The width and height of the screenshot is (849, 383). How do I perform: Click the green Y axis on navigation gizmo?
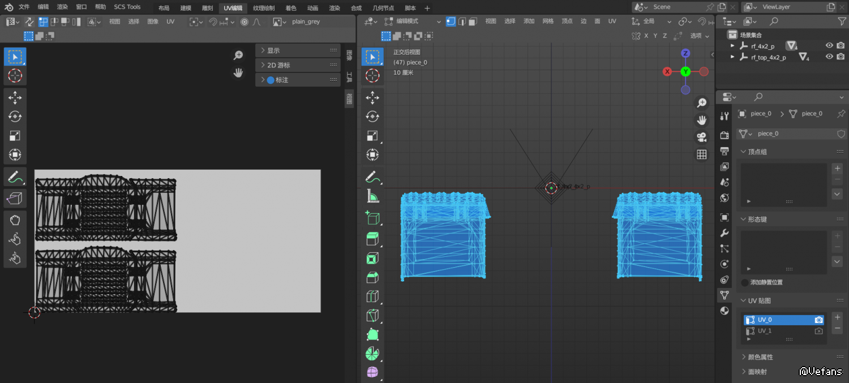click(685, 71)
